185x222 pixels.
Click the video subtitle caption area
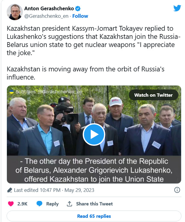pos(94,169)
